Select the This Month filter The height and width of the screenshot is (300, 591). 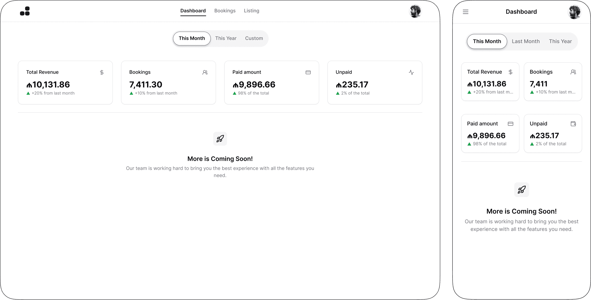click(x=192, y=38)
